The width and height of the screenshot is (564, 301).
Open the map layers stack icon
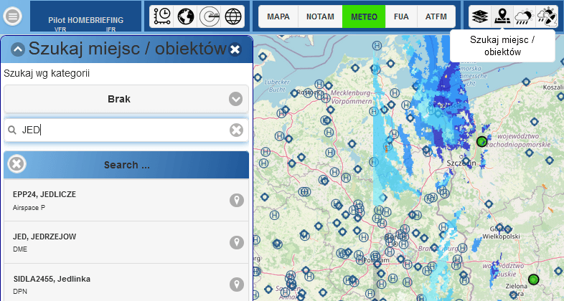480,16
